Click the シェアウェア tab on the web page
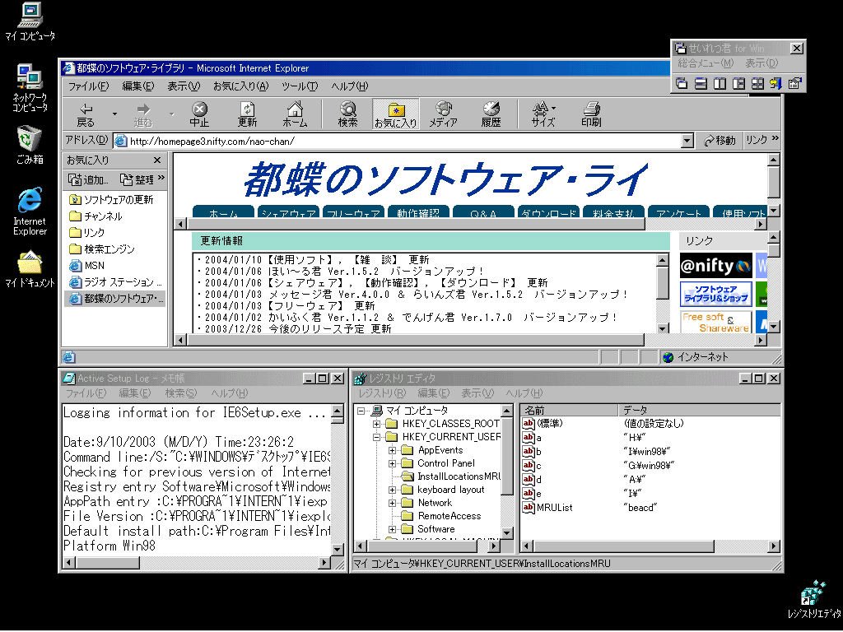The image size is (843, 632). (288, 212)
